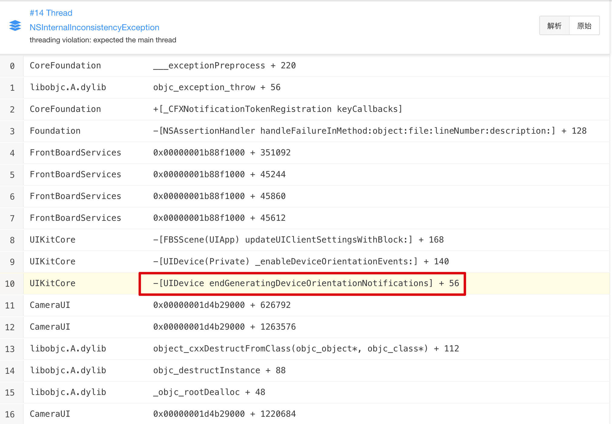Select the CameraUI + 1220684 frame
This screenshot has width=612, height=424.
click(x=224, y=414)
